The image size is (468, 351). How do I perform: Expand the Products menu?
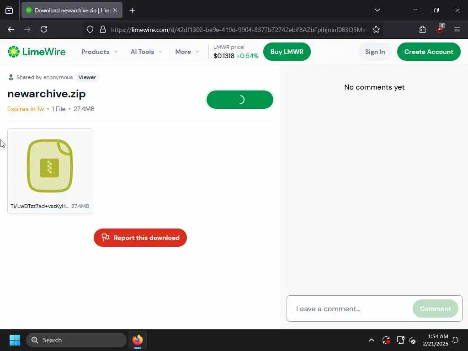click(100, 52)
